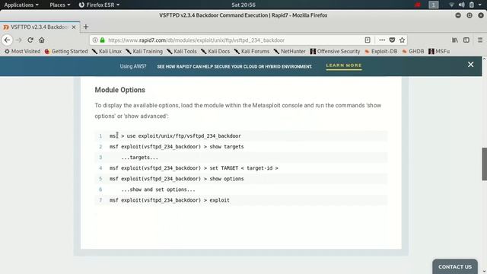
Task: Dismiss the AWS banner with X
Action: [470, 64]
